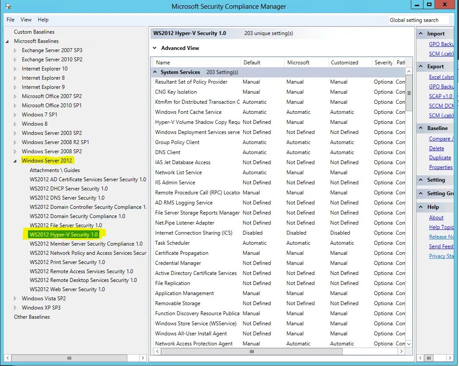Viewport: 459px width, 366px height.
Task: Select Other Baselines in the tree
Action: coord(32,317)
